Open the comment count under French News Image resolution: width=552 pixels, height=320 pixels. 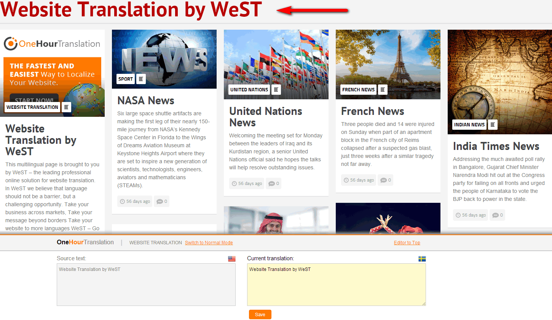[x=386, y=180]
